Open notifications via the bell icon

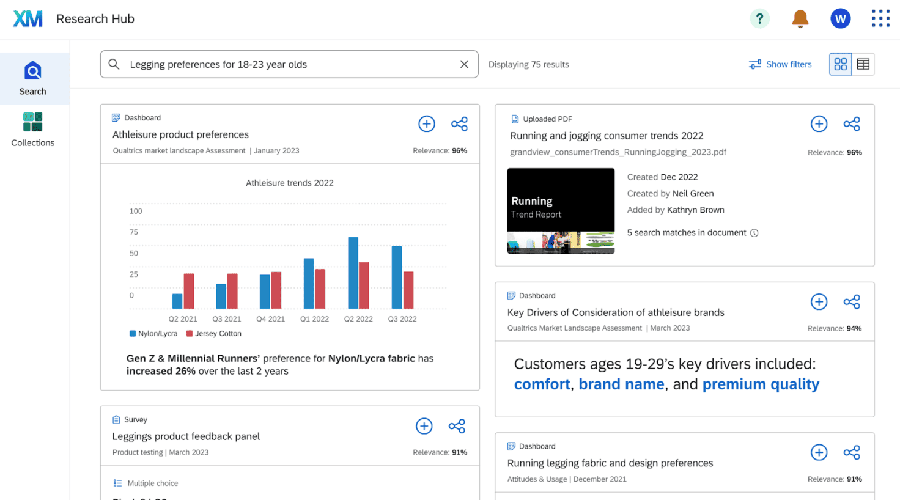click(800, 18)
